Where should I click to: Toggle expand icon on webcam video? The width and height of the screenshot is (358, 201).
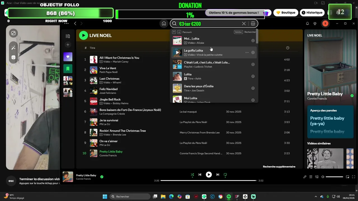13,33
